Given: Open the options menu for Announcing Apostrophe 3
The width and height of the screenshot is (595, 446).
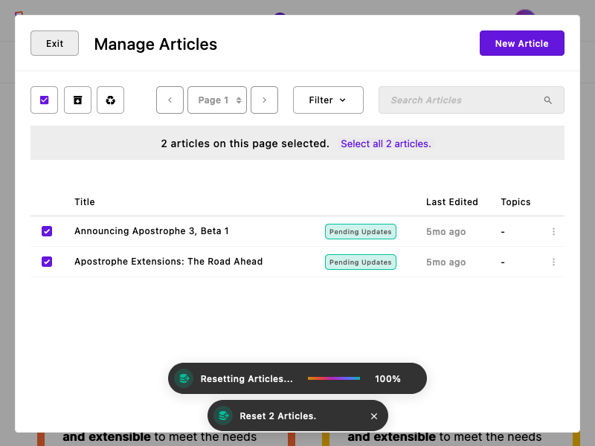Looking at the screenshot, I should pos(553,231).
